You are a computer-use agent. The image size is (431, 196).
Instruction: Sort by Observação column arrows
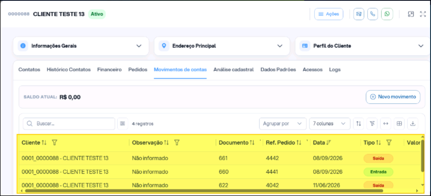tap(166, 142)
